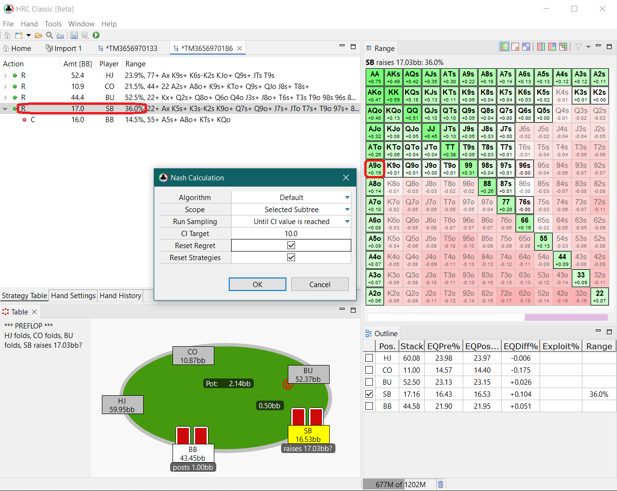
Task: Close the Nash Calculation dialog with X
Action: [x=346, y=177]
